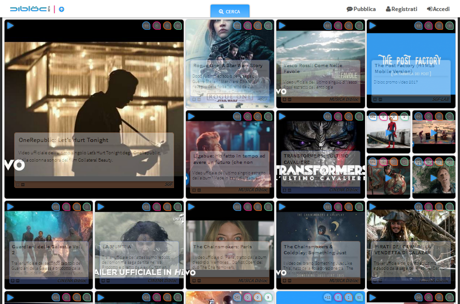This screenshot has width=460, height=304.
Task: Click pink counter badge on Rogue One card
Action: pyautogui.click(x=248, y=26)
